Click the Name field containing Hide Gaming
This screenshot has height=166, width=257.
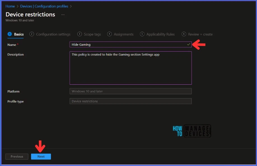click(131, 45)
